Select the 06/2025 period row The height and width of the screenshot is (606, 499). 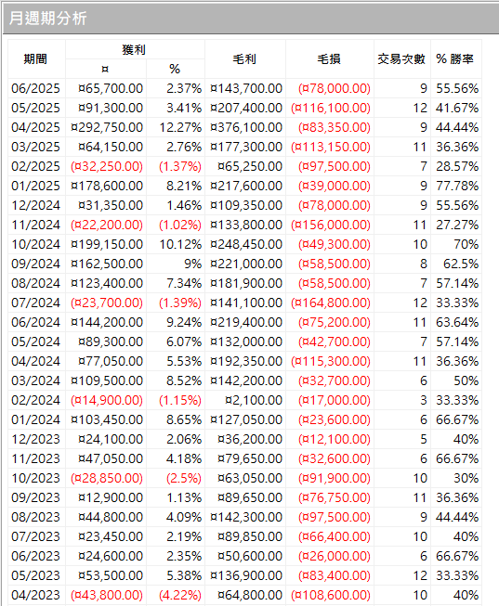244,88
